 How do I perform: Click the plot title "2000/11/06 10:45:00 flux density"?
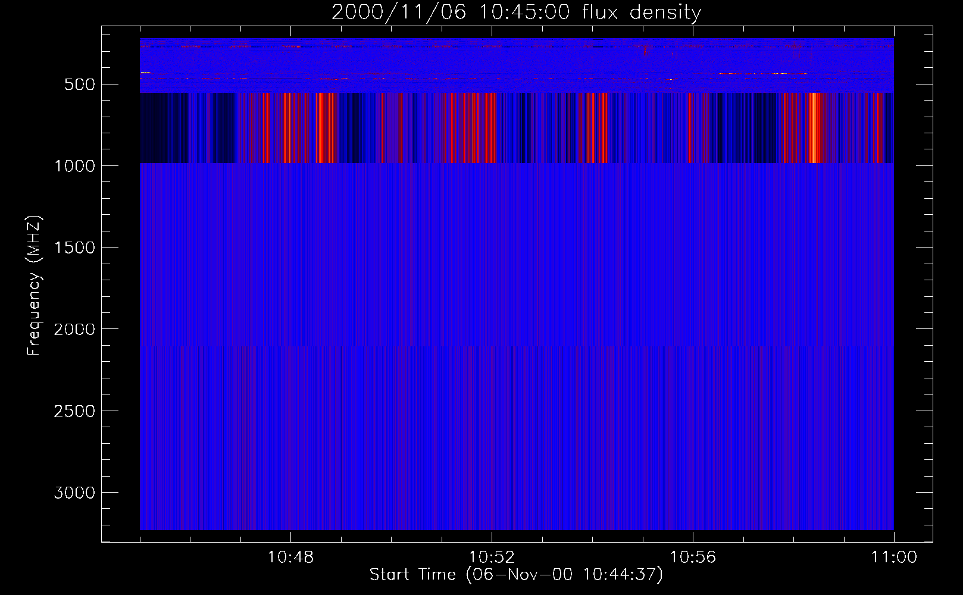(516, 12)
